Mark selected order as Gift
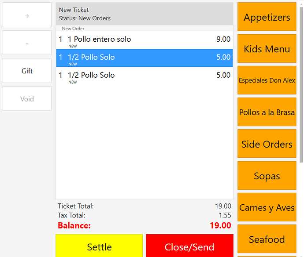 coord(27,71)
